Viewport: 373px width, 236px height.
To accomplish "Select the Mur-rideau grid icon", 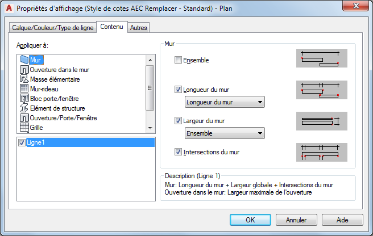I will (24, 89).
